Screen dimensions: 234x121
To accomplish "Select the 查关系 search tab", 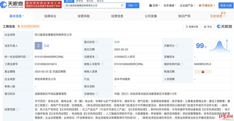I will pos(100,1).
